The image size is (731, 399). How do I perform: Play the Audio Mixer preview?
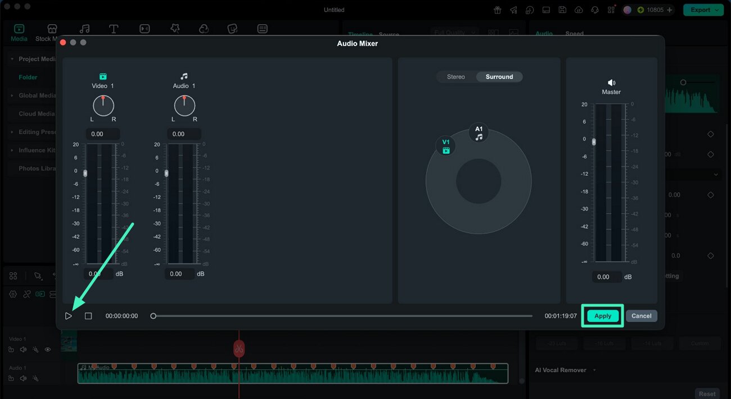[69, 316]
